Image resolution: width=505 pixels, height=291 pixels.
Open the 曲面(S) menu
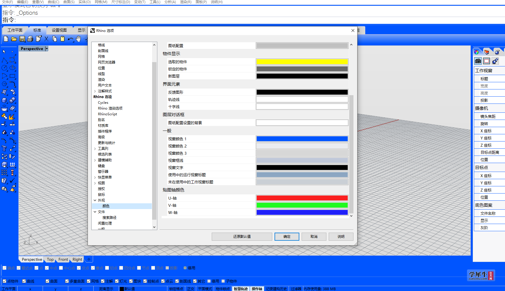tap(69, 2)
